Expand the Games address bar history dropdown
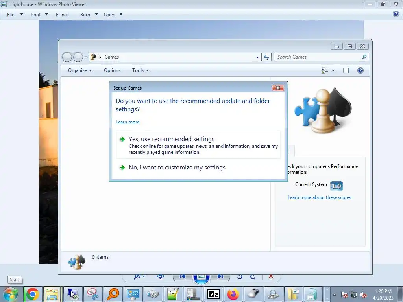The height and width of the screenshot is (302, 403). pos(257,57)
